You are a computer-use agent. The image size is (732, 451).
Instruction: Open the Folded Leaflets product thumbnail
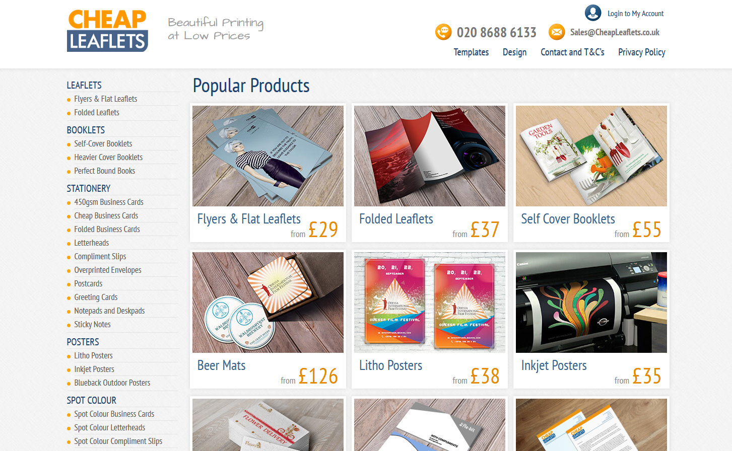click(430, 156)
